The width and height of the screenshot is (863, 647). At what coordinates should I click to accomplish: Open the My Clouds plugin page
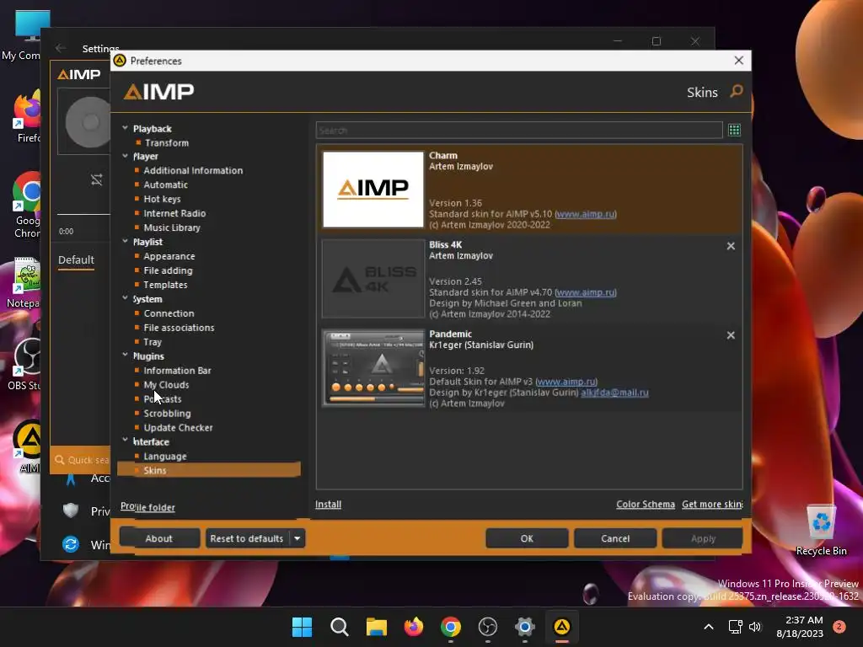166,385
